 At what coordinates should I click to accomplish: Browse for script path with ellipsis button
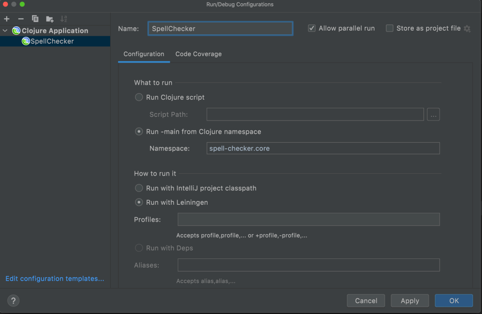click(434, 114)
